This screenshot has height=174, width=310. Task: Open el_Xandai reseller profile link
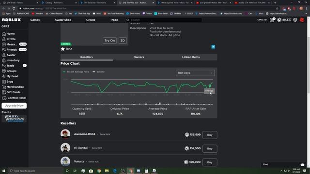pos(81,148)
